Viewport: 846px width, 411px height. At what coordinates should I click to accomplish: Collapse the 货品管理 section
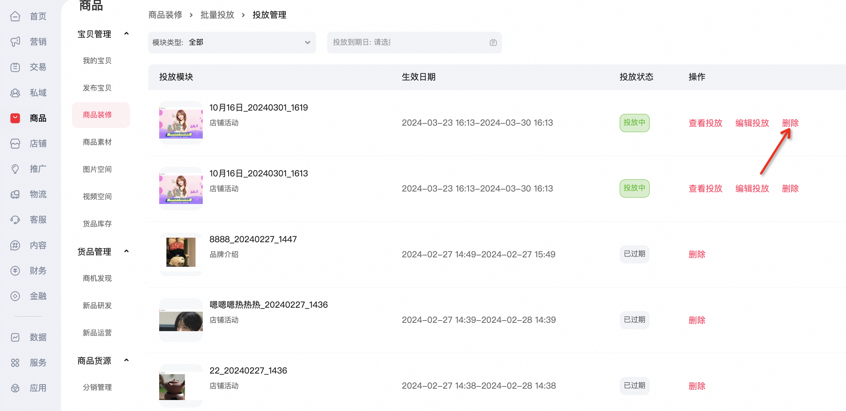pos(127,251)
